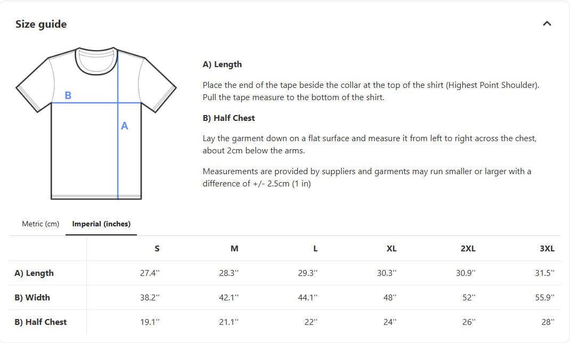The width and height of the screenshot is (570, 343).
Task: Click the B) Width row label
Action: point(32,298)
